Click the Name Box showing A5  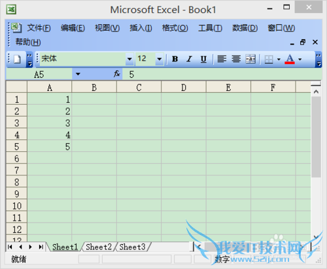[x=39, y=74]
